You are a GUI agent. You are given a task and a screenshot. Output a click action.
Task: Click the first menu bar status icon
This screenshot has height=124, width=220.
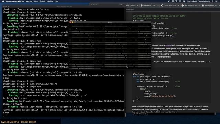(x=169, y=1)
